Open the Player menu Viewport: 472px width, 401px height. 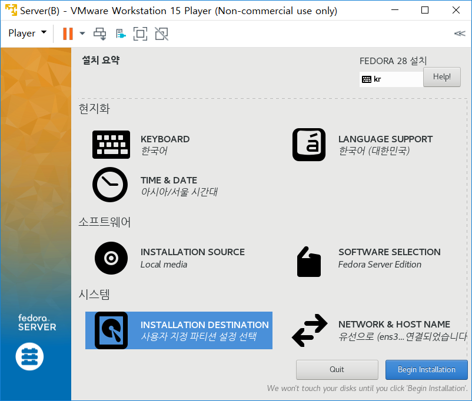[27, 33]
